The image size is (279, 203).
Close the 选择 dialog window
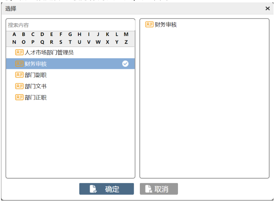point(268,9)
